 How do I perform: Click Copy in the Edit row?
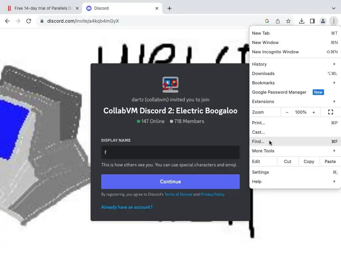pyautogui.click(x=309, y=162)
